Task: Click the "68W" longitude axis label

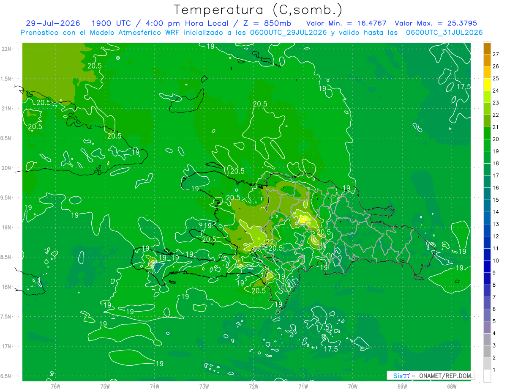Action: [452, 386]
